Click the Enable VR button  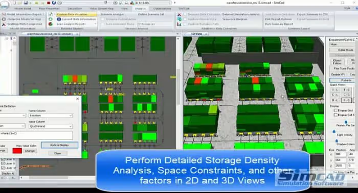click(338, 74)
